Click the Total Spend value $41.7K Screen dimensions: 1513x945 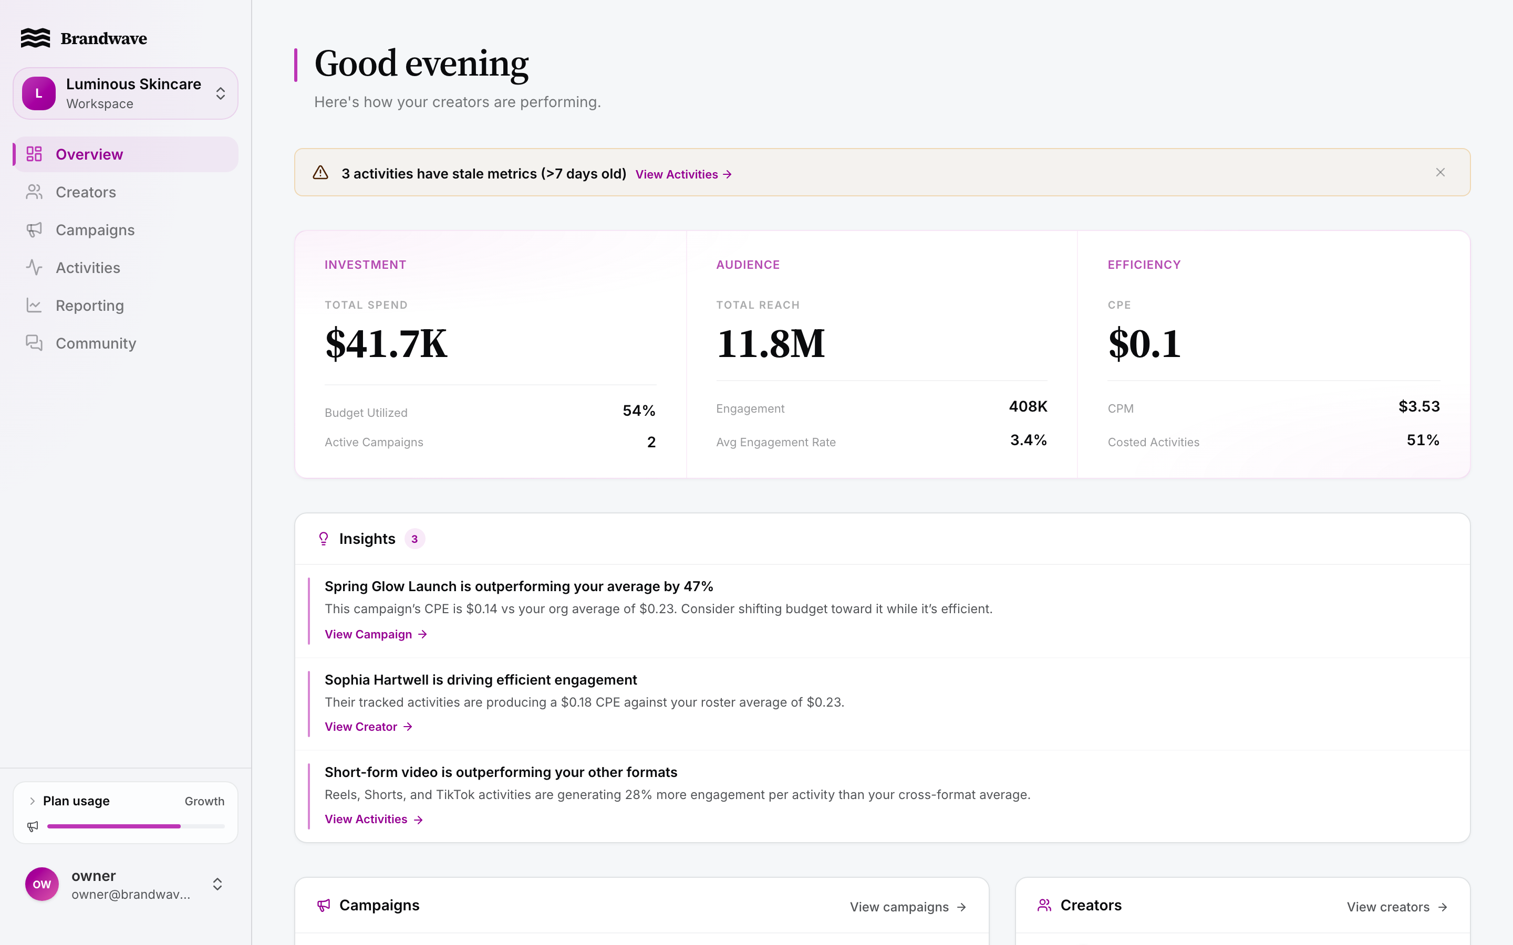[386, 343]
